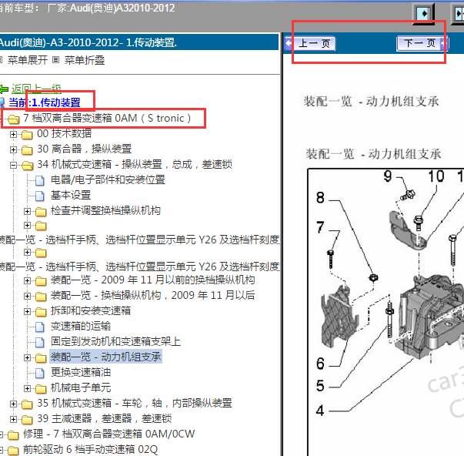Screen dimensions: 464x456
Task: Click folder icon of 机械电子单元
Action: point(41,389)
